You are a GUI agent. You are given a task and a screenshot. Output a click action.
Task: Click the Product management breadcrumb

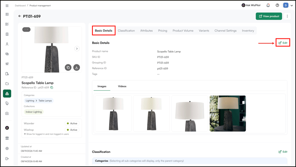(x=40, y=6)
